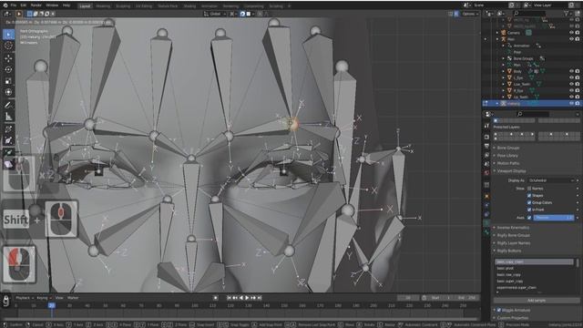Open the Edit menu

point(24,5)
